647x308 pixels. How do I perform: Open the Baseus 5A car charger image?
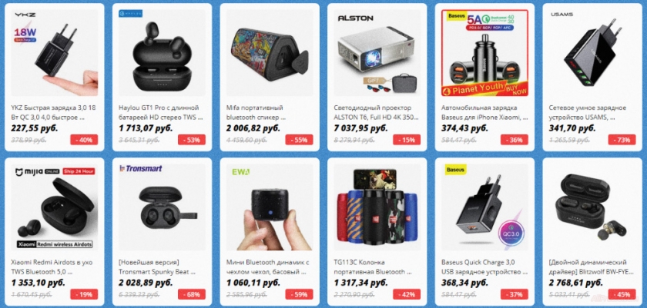[x=484, y=53]
